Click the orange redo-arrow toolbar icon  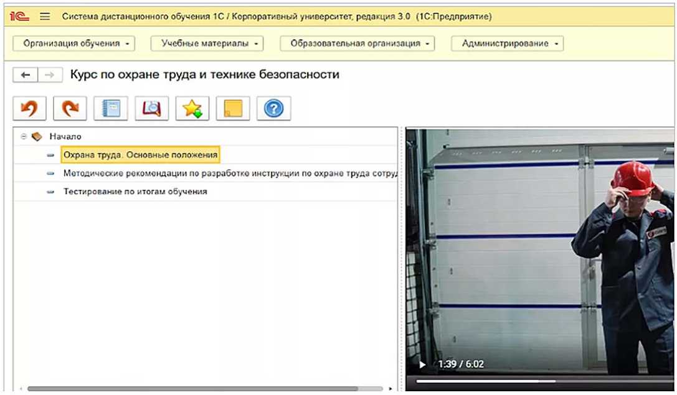(x=70, y=108)
